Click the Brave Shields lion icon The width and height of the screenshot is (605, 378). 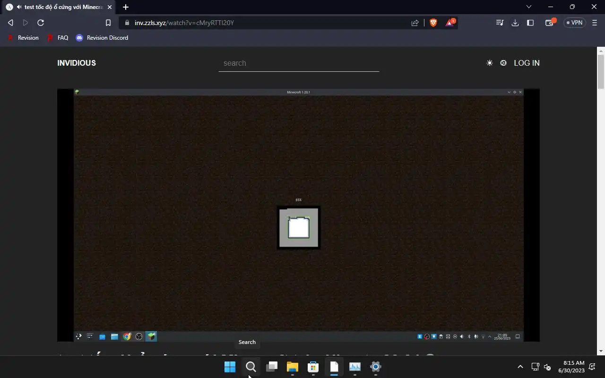coord(433,23)
